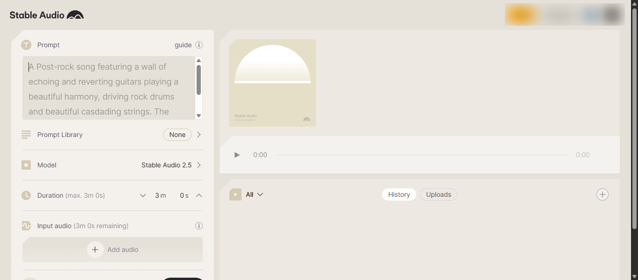Click the plus icon for Add audio
Image resolution: width=638 pixels, height=280 pixels.
[95, 250]
